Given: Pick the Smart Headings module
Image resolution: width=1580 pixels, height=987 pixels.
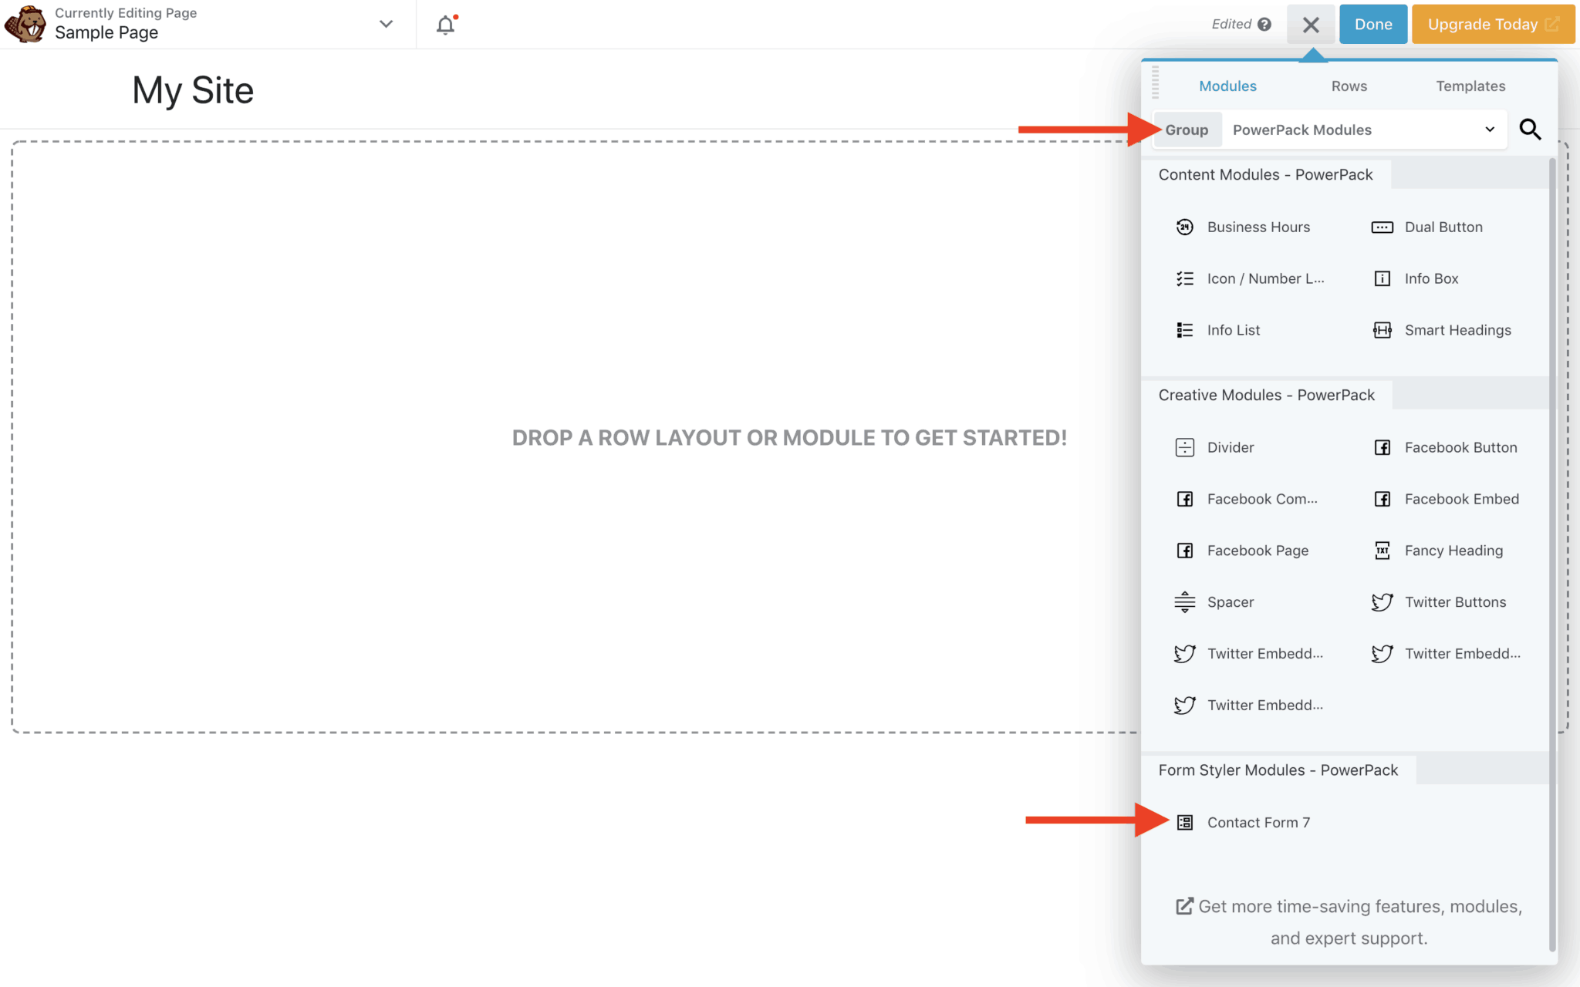Looking at the screenshot, I should pyautogui.click(x=1457, y=330).
